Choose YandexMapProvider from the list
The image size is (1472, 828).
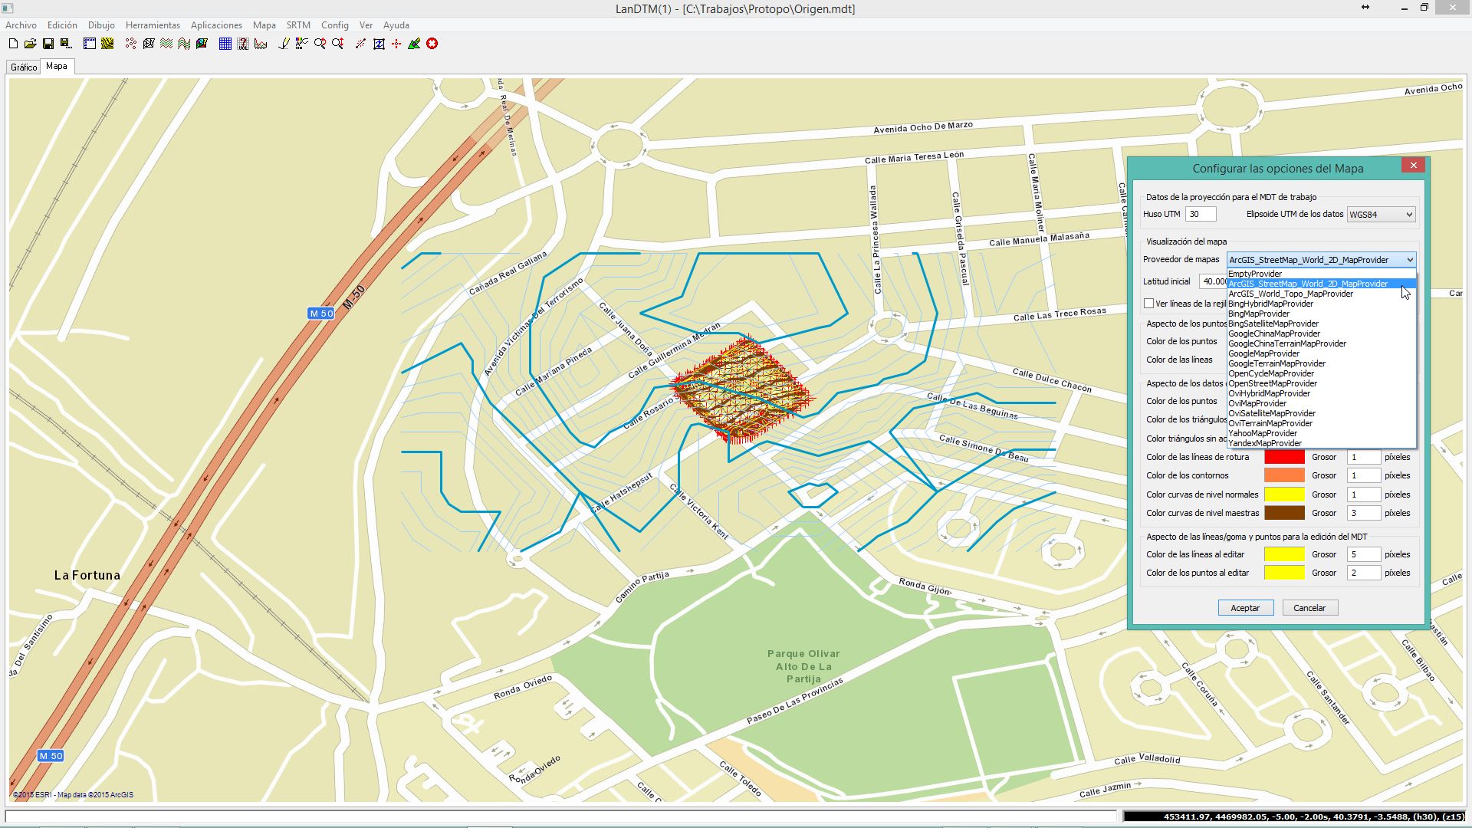(x=1321, y=443)
